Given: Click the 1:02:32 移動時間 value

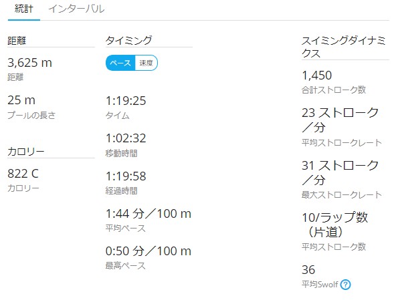Looking at the screenshot, I should 126,138.
